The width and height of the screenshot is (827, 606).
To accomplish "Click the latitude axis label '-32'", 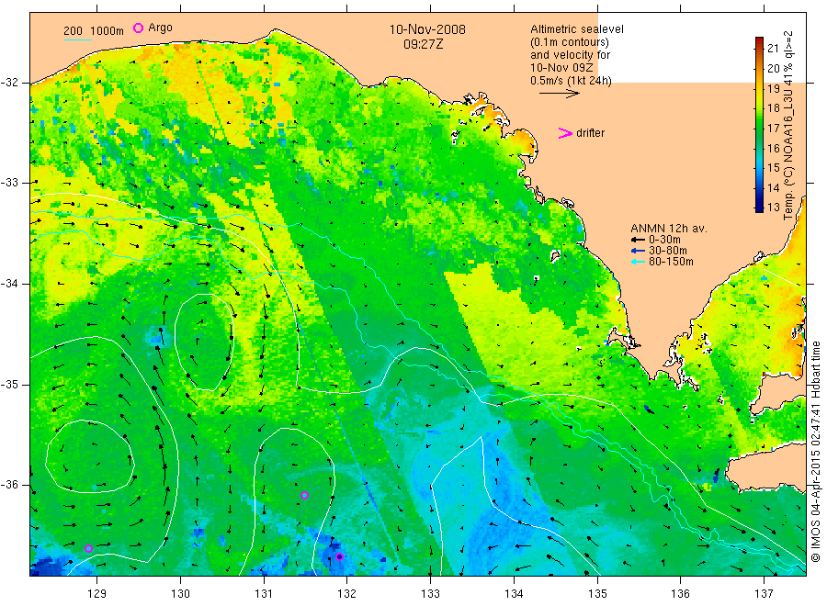I will click(9, 83).
